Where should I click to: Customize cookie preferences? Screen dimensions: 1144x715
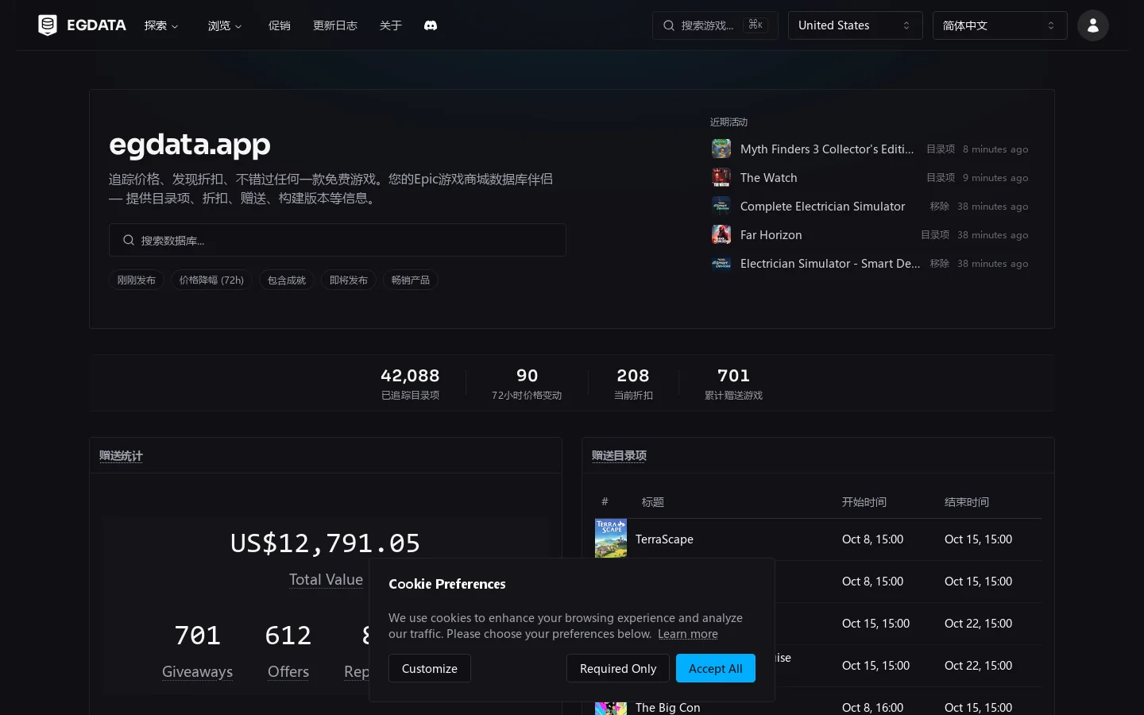[x=430, y=668]
